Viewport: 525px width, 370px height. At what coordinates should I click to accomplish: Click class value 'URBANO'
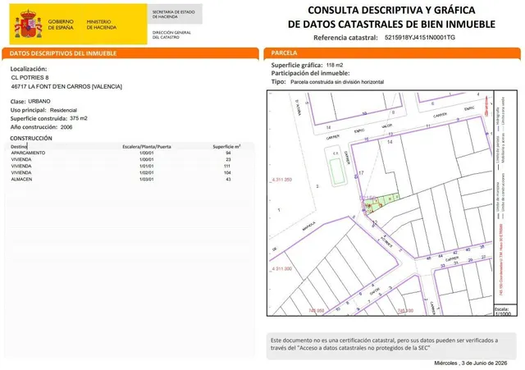point(39,101)
